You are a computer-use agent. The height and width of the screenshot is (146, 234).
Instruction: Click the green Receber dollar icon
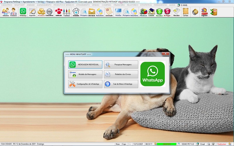(x=159, y=12)
